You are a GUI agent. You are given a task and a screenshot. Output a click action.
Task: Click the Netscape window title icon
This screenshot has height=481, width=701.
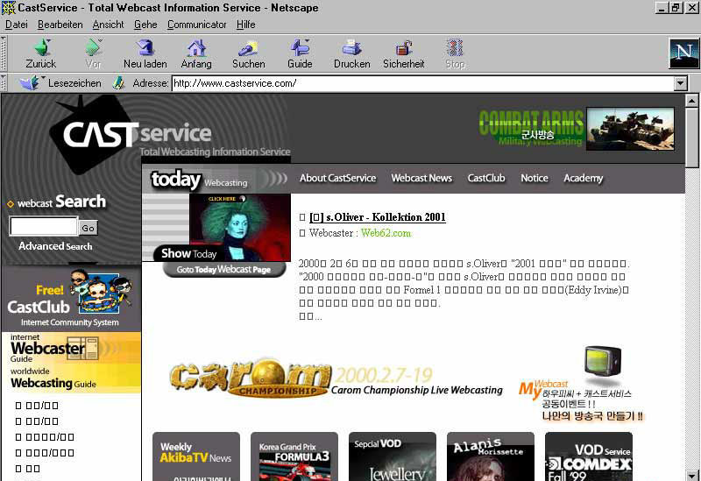point(9,8)
